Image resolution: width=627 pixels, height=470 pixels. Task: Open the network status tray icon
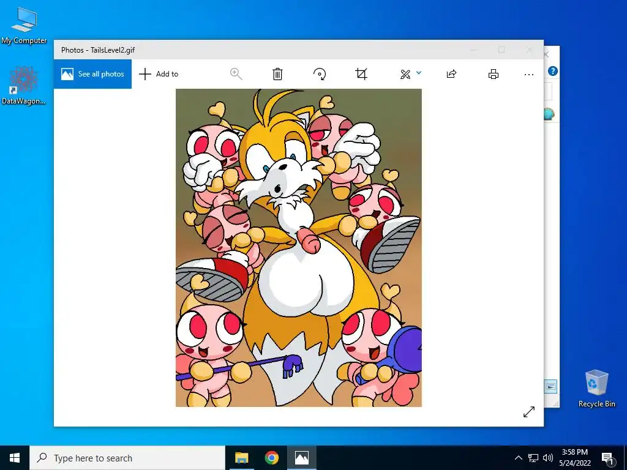point(533,458)
